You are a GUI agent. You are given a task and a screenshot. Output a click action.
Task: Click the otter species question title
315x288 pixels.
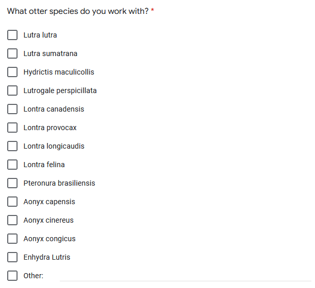(78, 11)
